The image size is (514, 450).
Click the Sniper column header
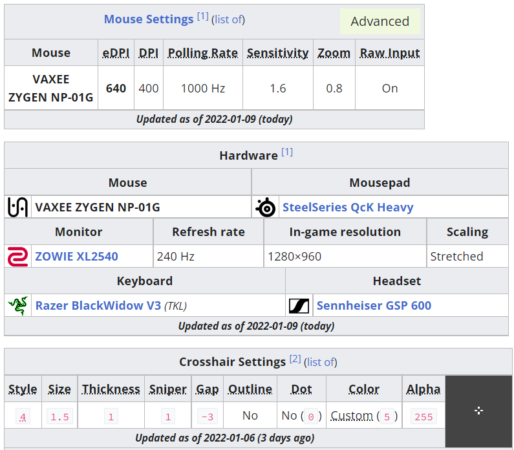point(168,389)
